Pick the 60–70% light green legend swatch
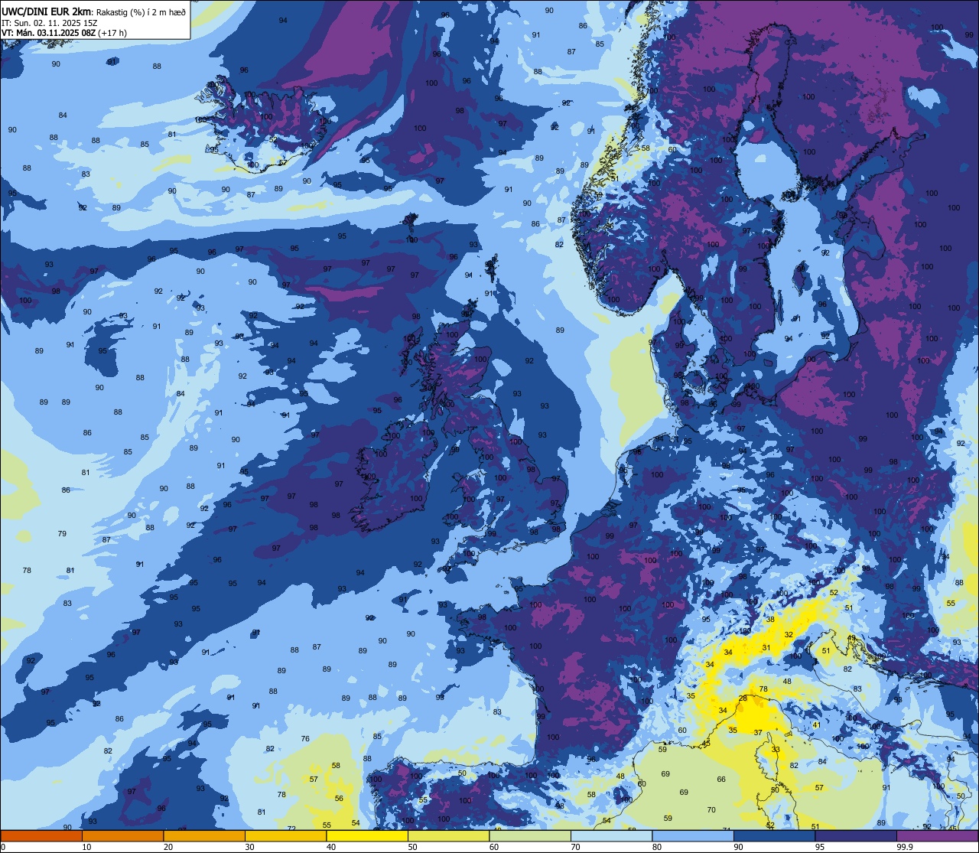Image resolution: width=979 pixels, height=853 pixels. coord(530,835)
